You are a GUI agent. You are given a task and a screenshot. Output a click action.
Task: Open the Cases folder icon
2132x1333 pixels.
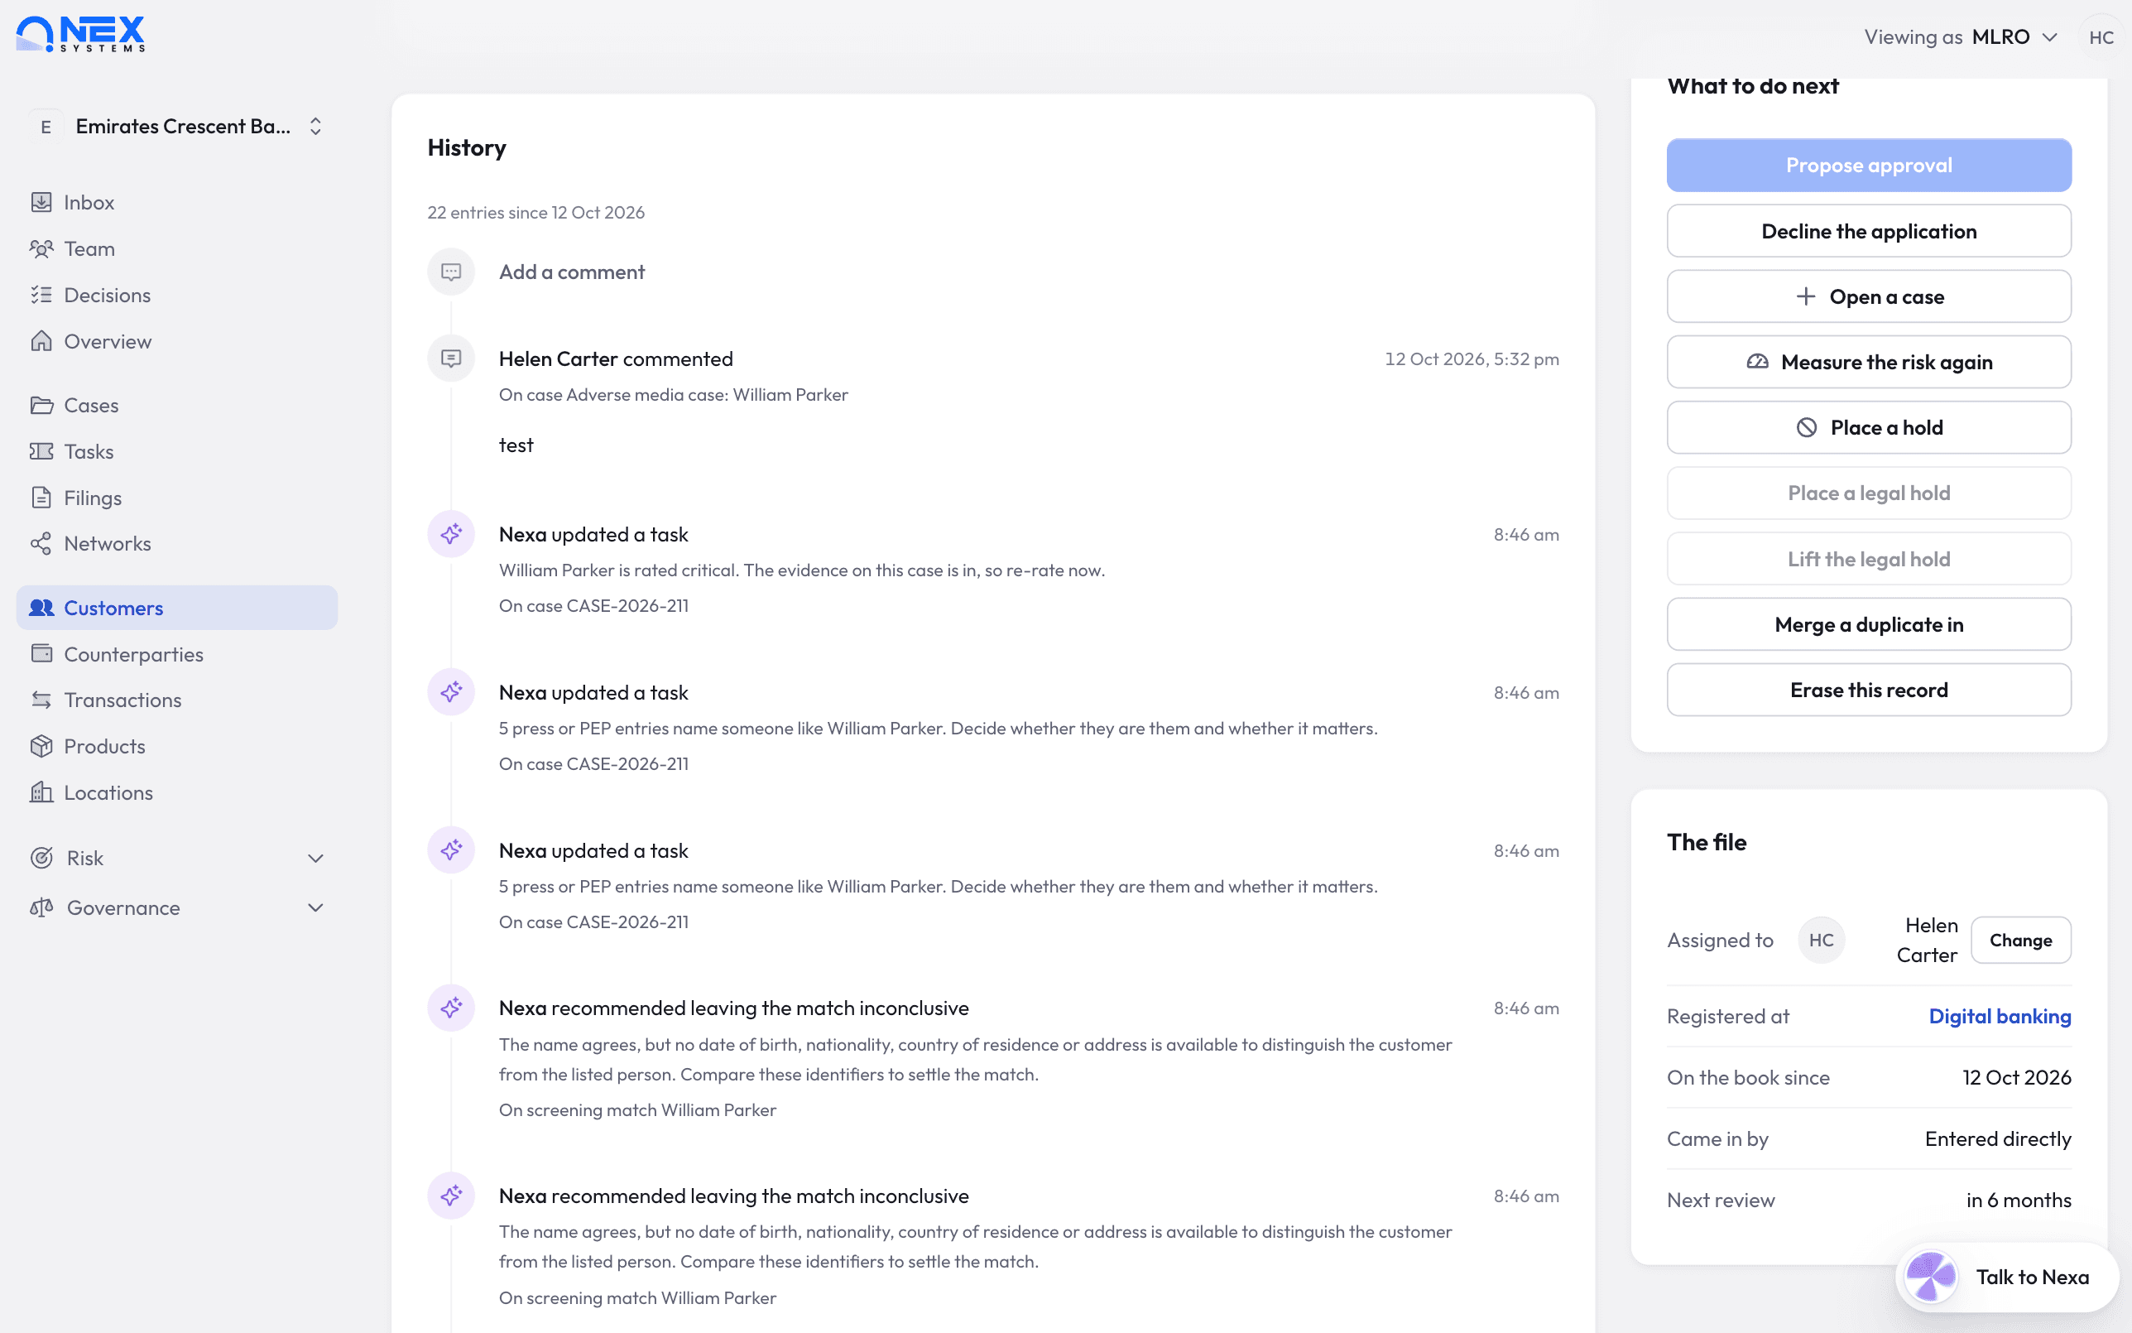click(41, 406)
